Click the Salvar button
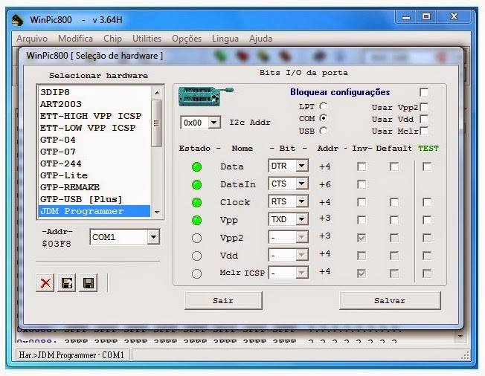Viewport: 485px width, 376px height. (x=390, y=300)
